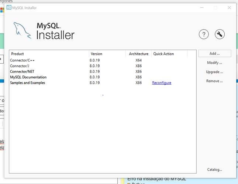Click the Add ... button
Viewport: 238px width, 184px height.
point(215,53)
